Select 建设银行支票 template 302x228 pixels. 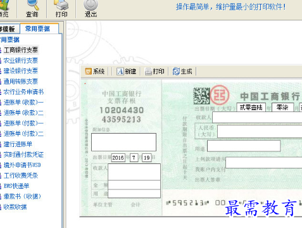(x=21, y=71)
